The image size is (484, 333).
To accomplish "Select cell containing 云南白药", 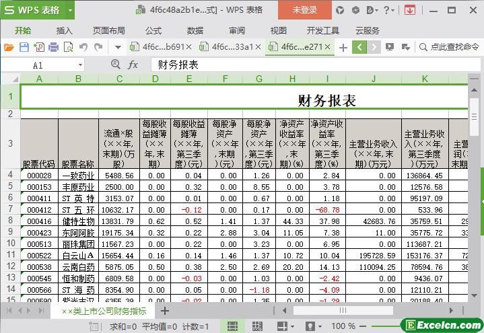I will tap(78, 267).
